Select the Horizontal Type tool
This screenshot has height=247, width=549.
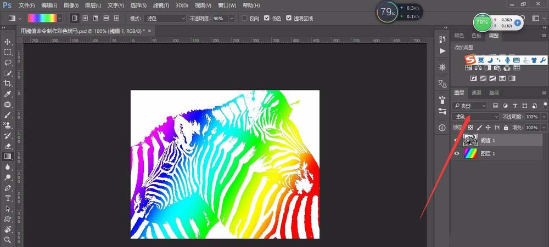click(8, 198)
